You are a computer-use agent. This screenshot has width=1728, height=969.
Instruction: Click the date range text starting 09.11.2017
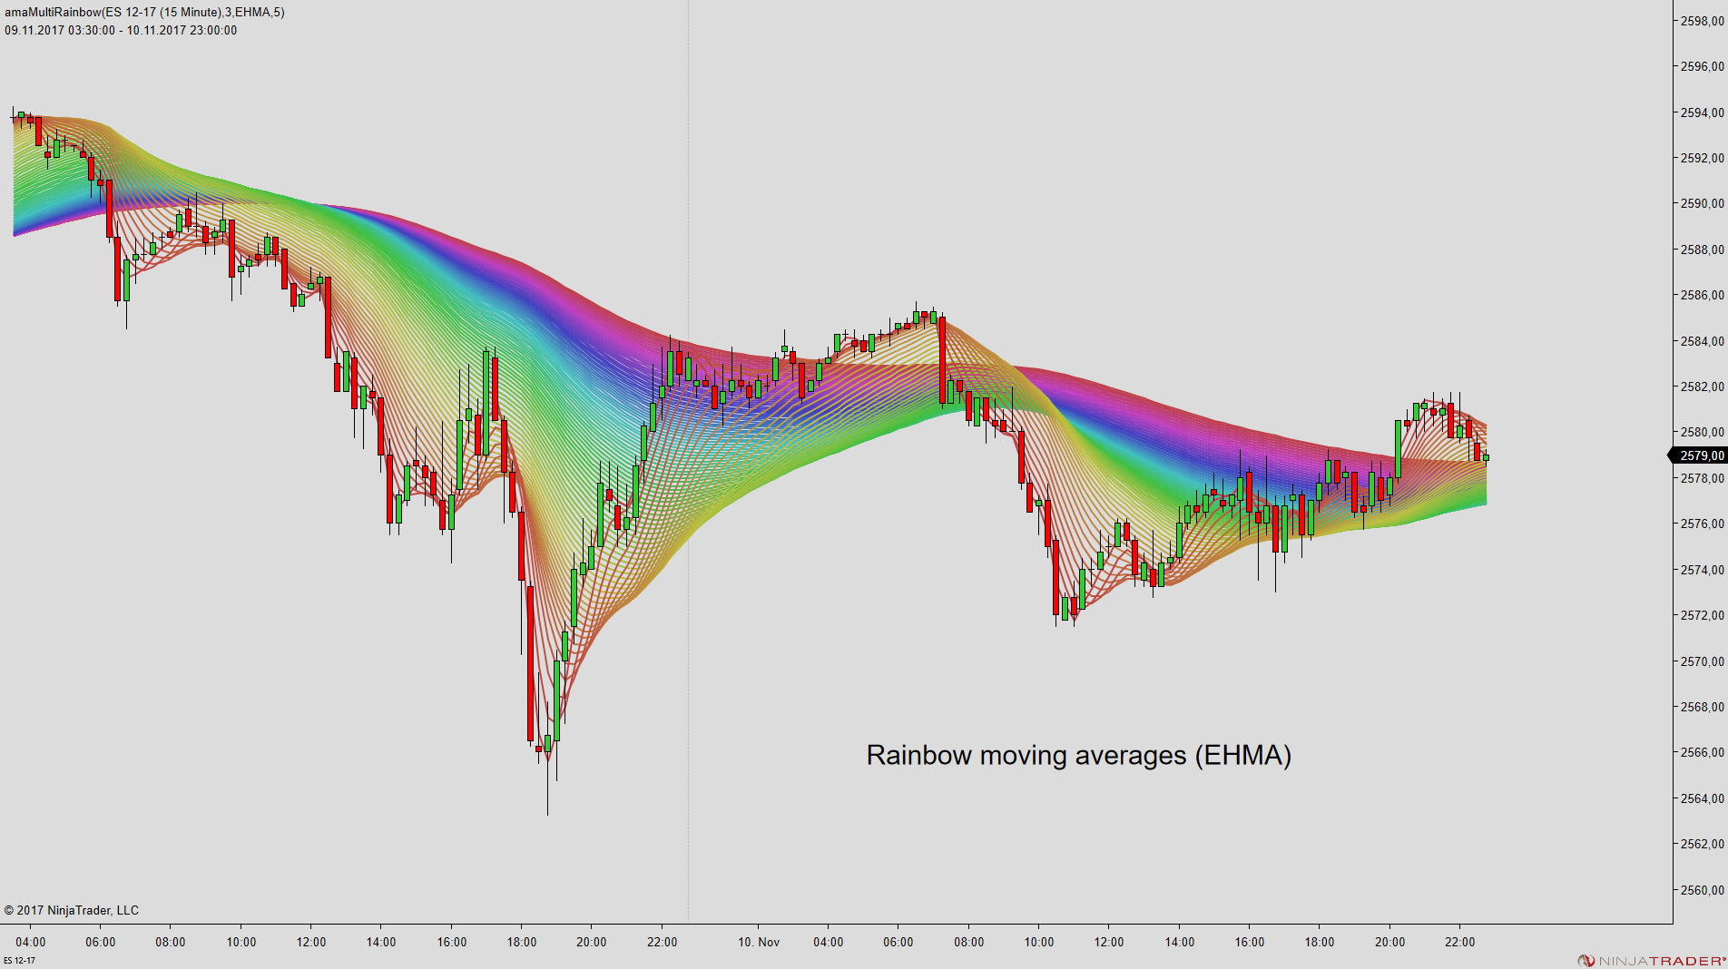pos(121,31)
